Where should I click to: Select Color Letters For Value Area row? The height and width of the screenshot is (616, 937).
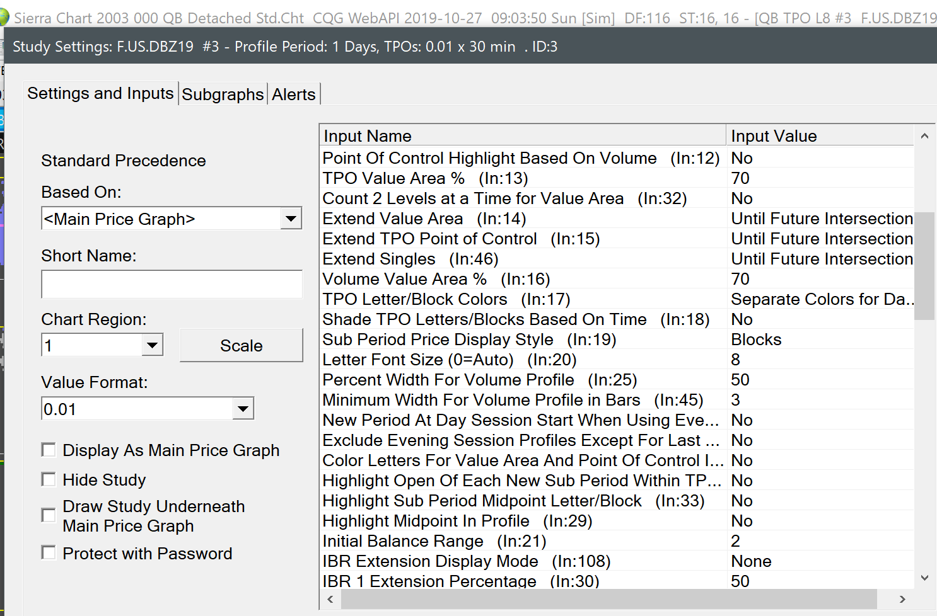click(617, 460)
